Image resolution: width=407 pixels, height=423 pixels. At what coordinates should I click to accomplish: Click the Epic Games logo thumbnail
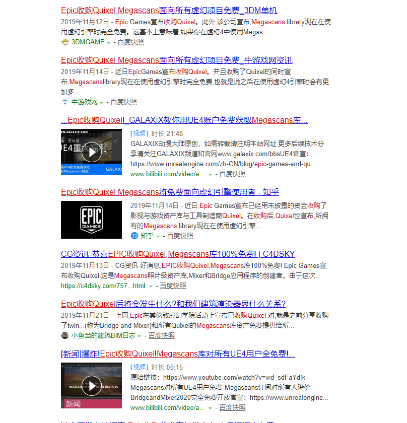[92, 220]
